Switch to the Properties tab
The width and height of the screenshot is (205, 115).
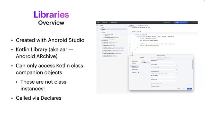pos(153,58)
